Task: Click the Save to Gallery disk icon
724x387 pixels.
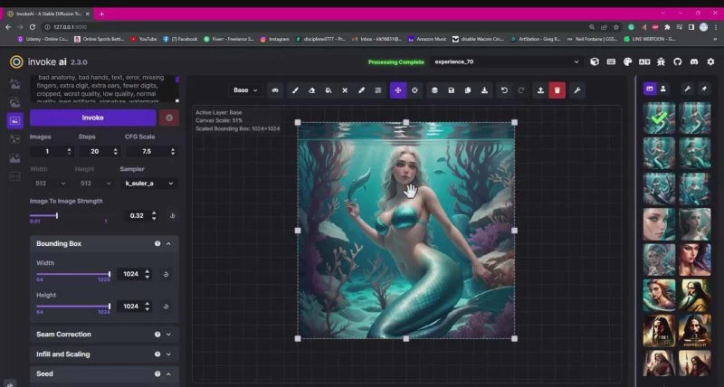Action: point(451,90)
